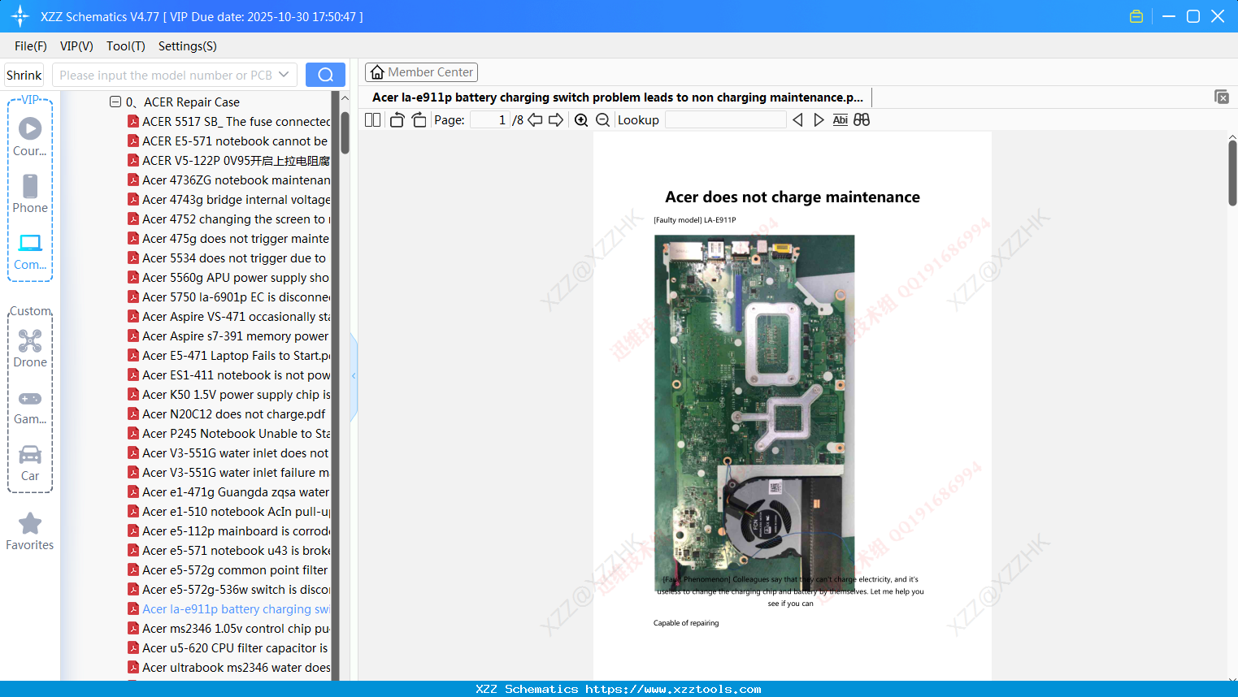Viewport: 1238px width, 697px height.
Task: Open Acer 5560g APU power supply PDF
Action: click(x=228, y=278)
